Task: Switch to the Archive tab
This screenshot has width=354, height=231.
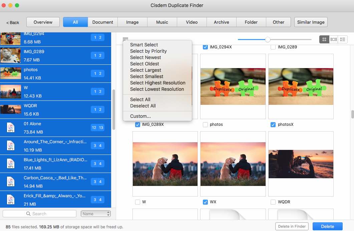Action: coord(222,22)
